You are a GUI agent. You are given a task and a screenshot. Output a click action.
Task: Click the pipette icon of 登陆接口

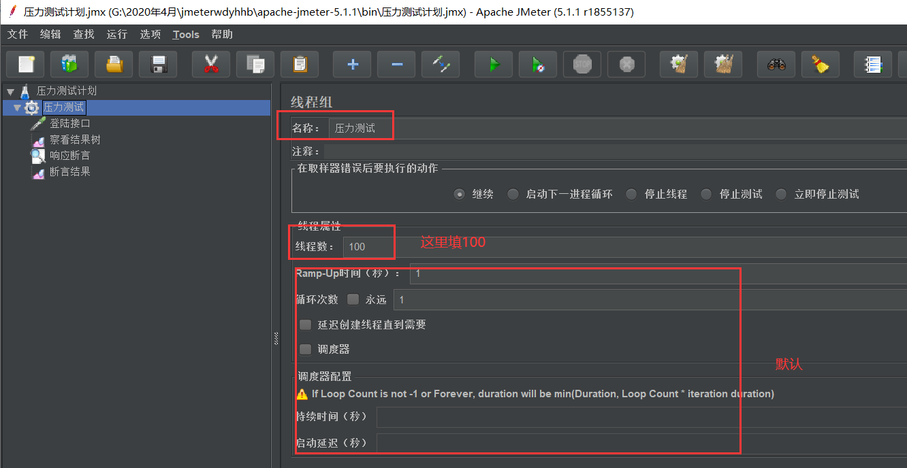click(x=38, y=123)
